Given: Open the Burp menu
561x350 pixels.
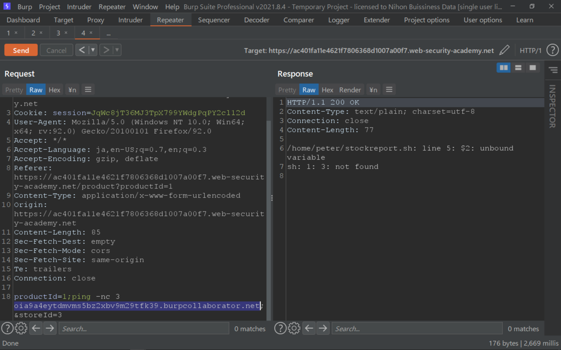Looking at the screenshot, I should 25,7.
